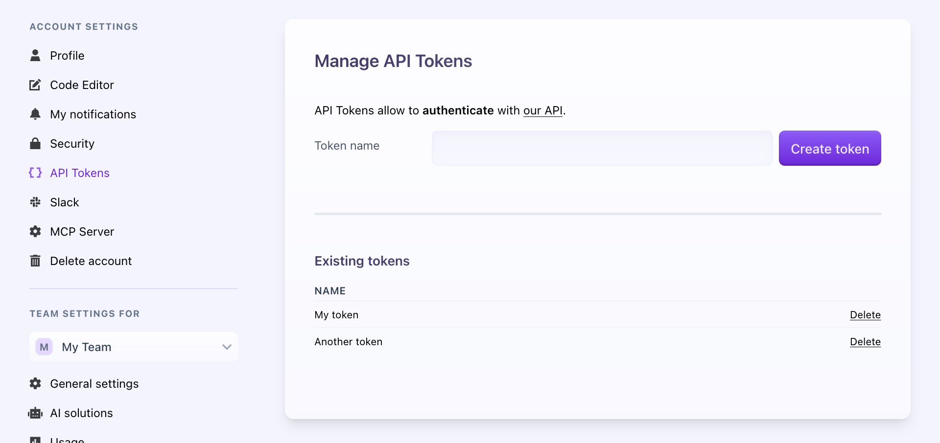Click the API Tokens curly braces icon
This screenshot has width=940, height=443.
click(35, 173)
